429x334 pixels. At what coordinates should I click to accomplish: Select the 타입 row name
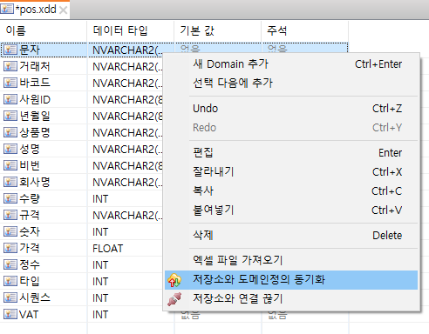click(30, 281)
